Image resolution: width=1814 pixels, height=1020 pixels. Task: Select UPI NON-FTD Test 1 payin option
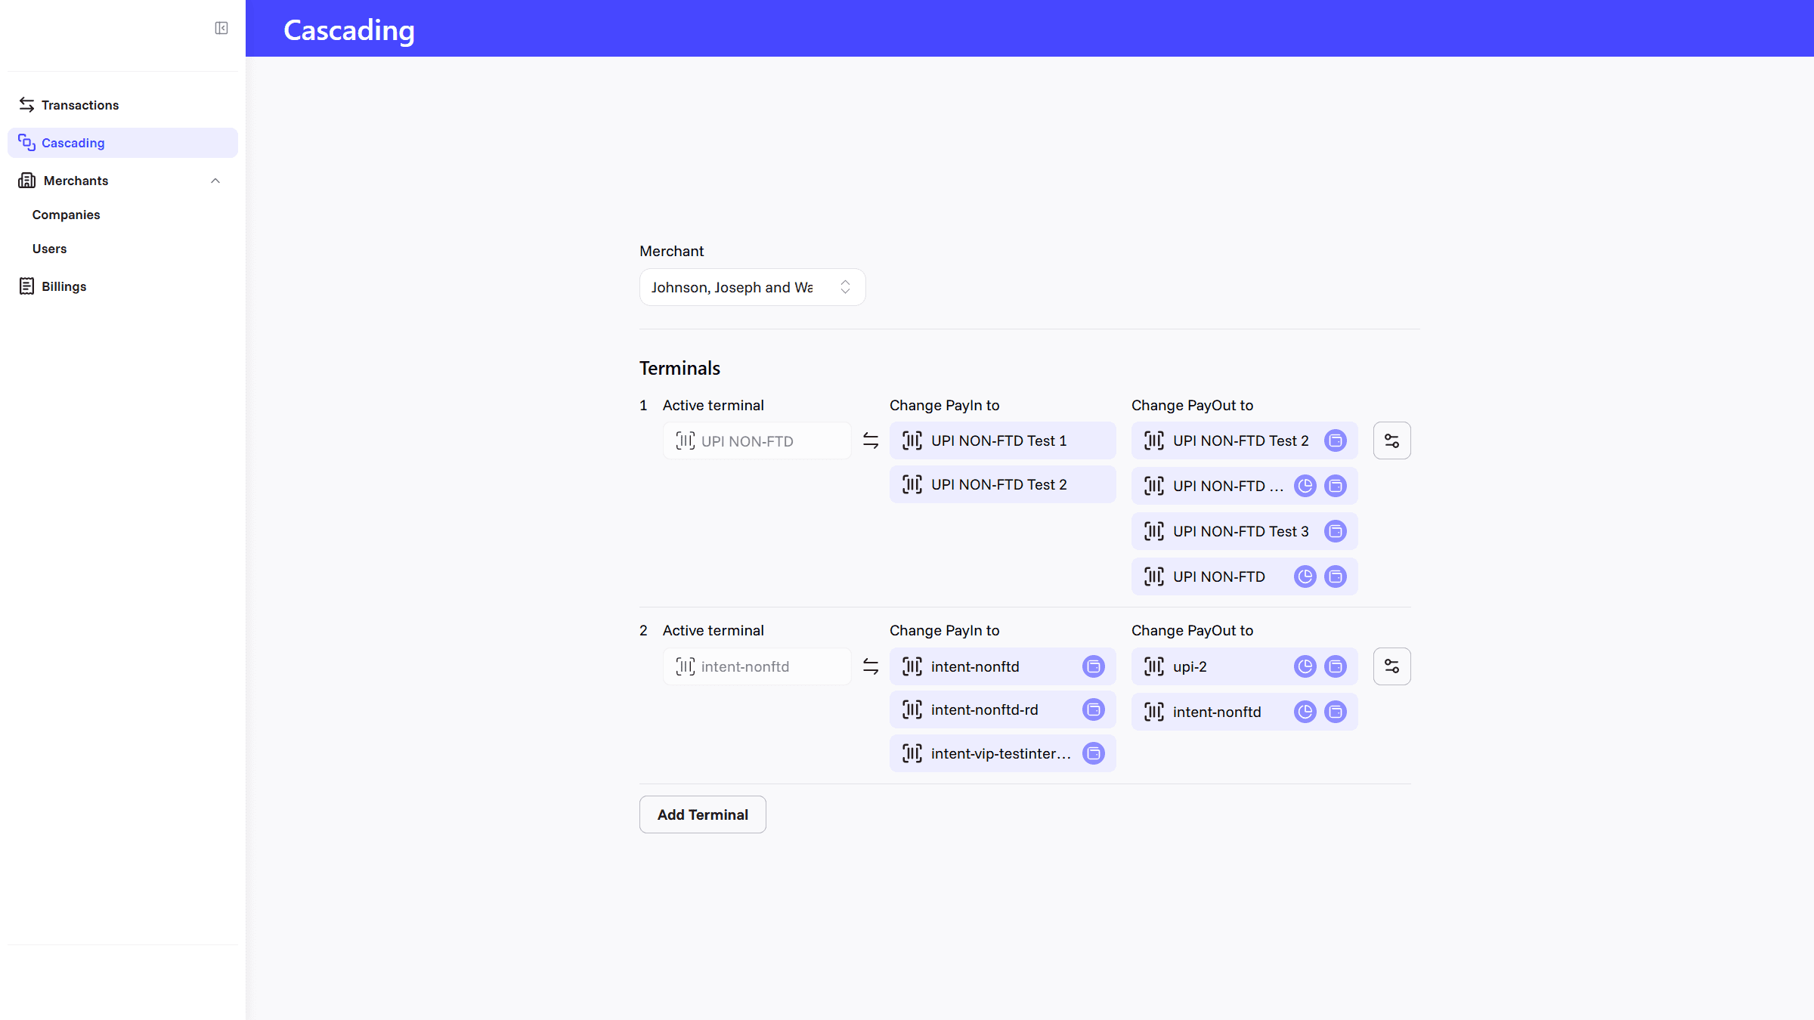coord(1002,440)
